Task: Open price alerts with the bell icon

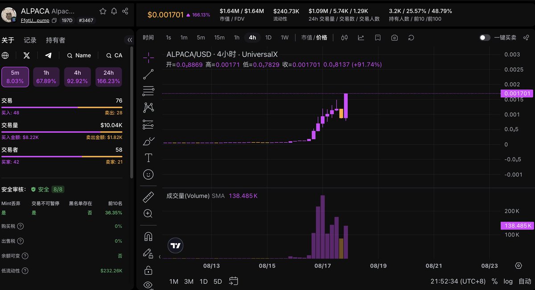Action: tap(114, 11)
